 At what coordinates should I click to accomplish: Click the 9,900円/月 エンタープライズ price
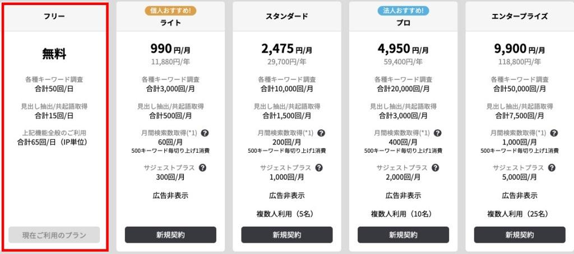pyautogui.click(x=520, y=49)
